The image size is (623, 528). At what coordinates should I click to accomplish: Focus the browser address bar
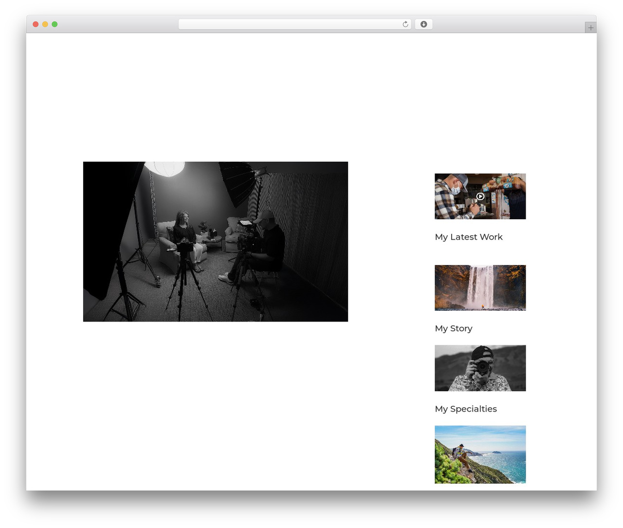294,24
